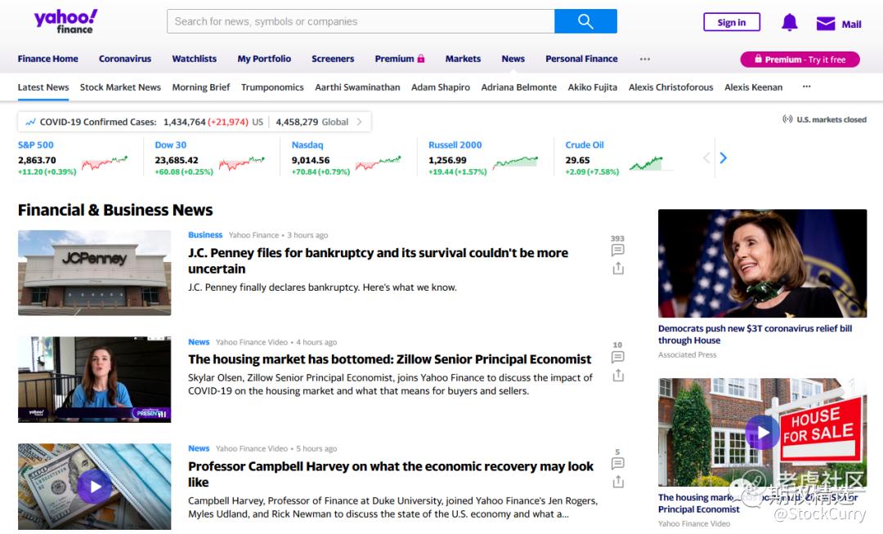This screenshot has height=534, width=883.
Task: Open Yahoo Mail envelope icon
Action: 826,24
